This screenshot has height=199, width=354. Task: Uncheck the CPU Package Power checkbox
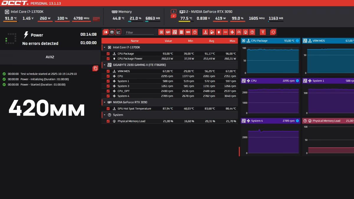[x=108, y=59]
